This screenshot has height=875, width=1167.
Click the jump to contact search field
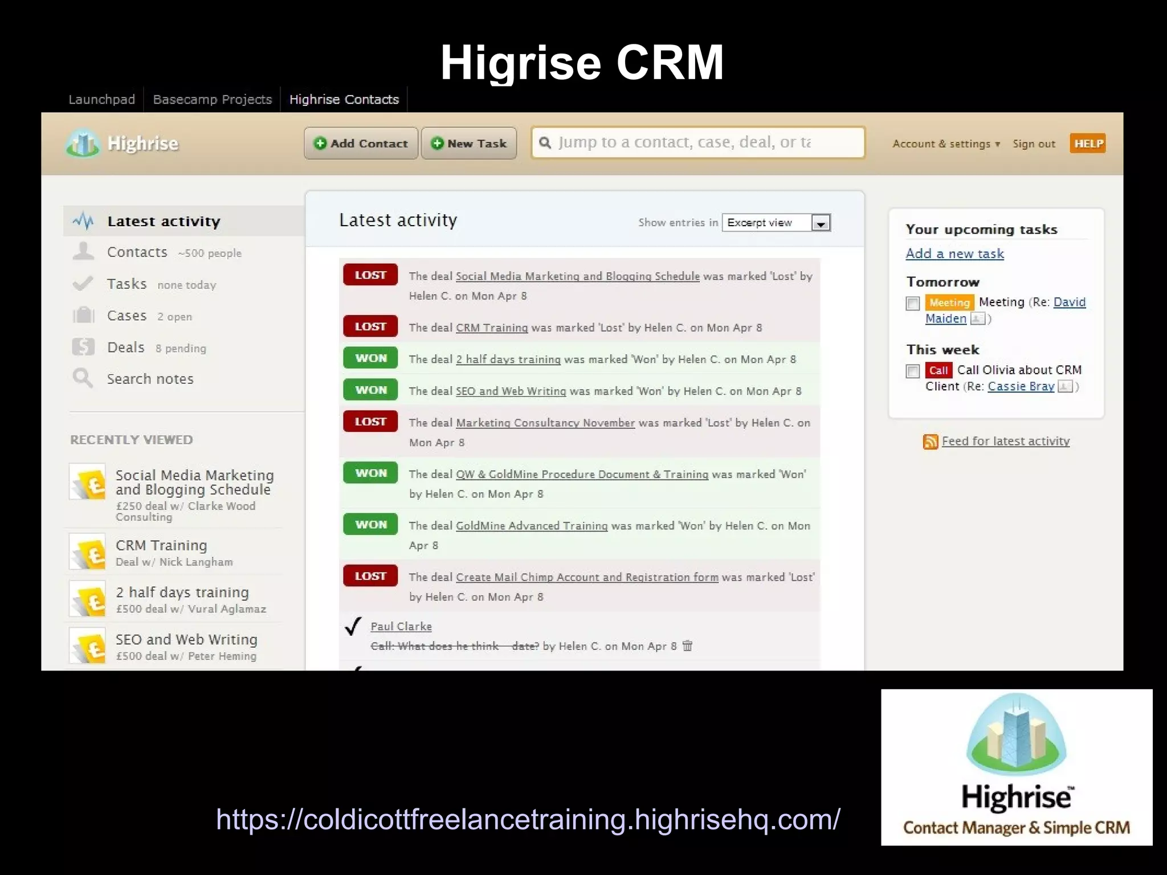(698, 142)
